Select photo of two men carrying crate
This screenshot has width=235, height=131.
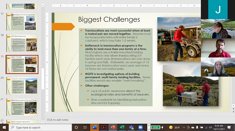point(191,86)
